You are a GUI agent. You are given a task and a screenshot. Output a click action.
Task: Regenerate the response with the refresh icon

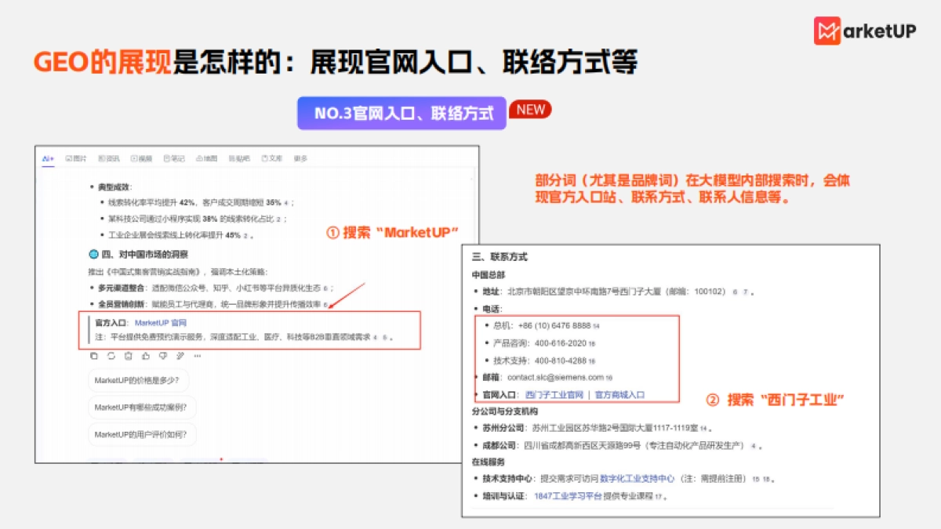(x=111, y=357)
